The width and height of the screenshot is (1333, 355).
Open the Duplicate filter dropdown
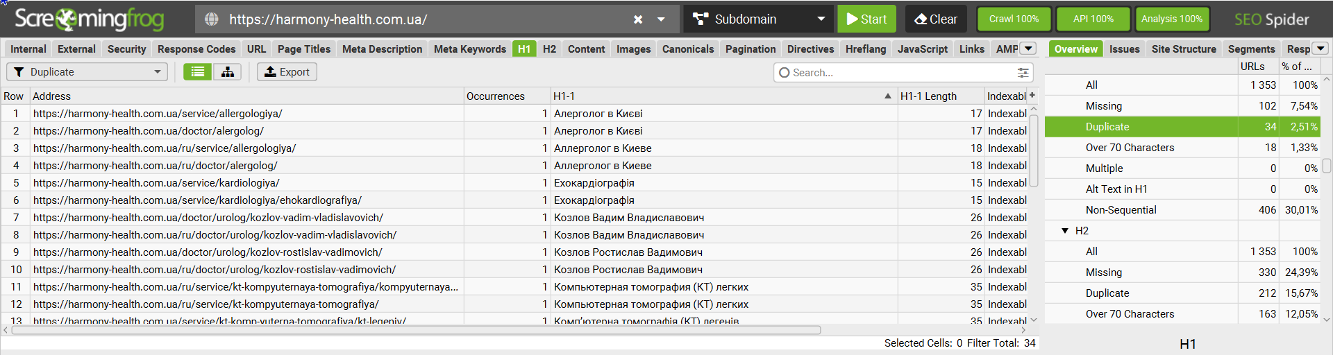[87, 72]
